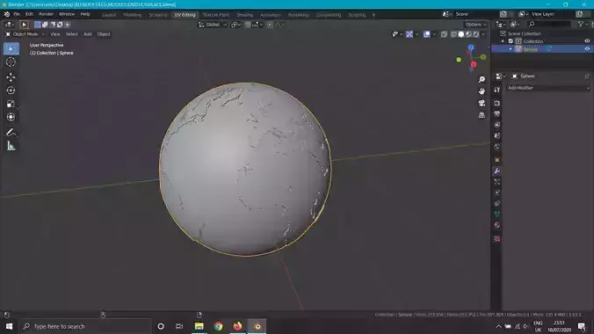Activate the Scale tool

tap(11, 104)
